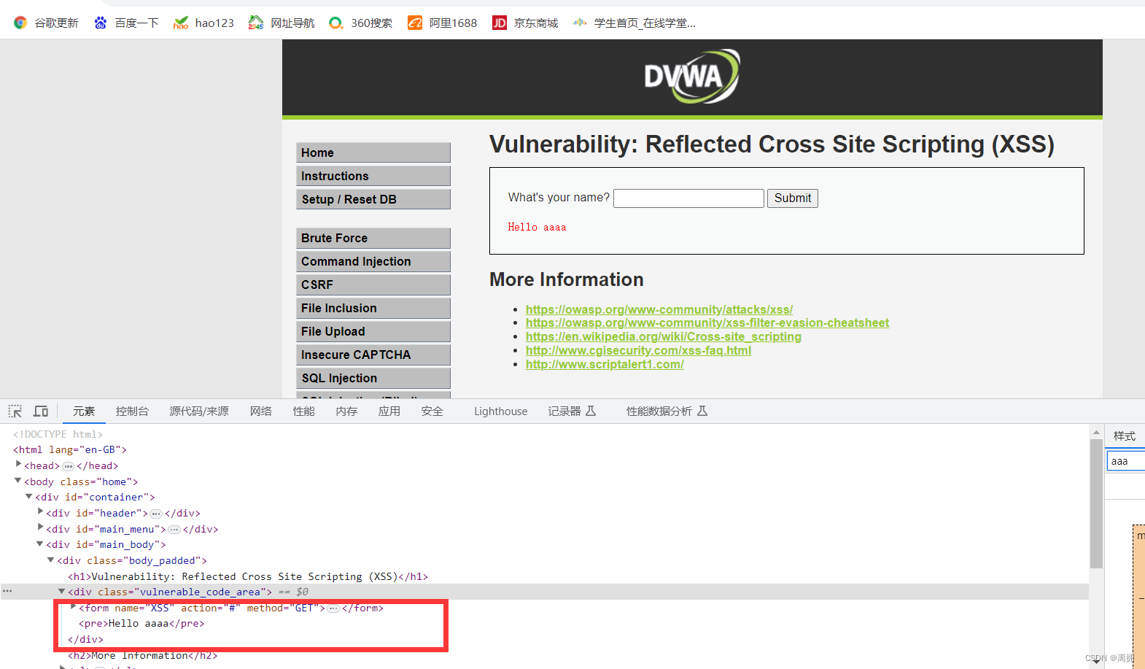The image size is (1145, 669).
Task: Expand the head element node
Action: 18,465
